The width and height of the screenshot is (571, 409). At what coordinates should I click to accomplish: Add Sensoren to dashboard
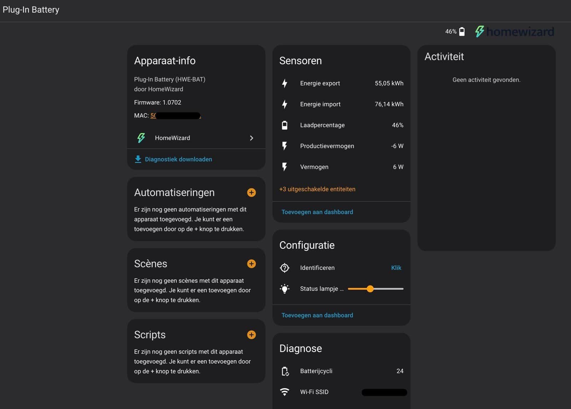(x=317, y=212)
